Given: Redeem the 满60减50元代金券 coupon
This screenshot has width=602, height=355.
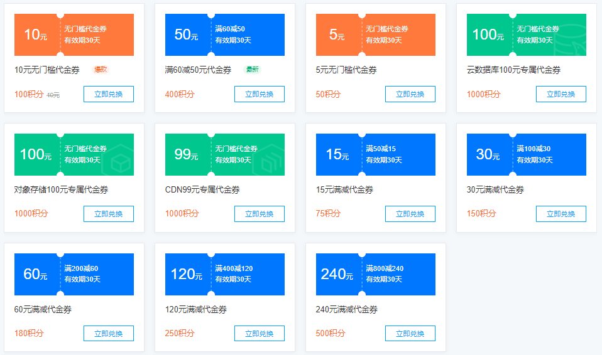Looking at the screenshot, I should [260, 94].
